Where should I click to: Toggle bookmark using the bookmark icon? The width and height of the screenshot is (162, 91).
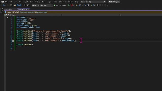pyautogui.click(x=97, y=5)
